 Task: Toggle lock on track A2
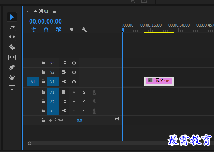(43, 102)
